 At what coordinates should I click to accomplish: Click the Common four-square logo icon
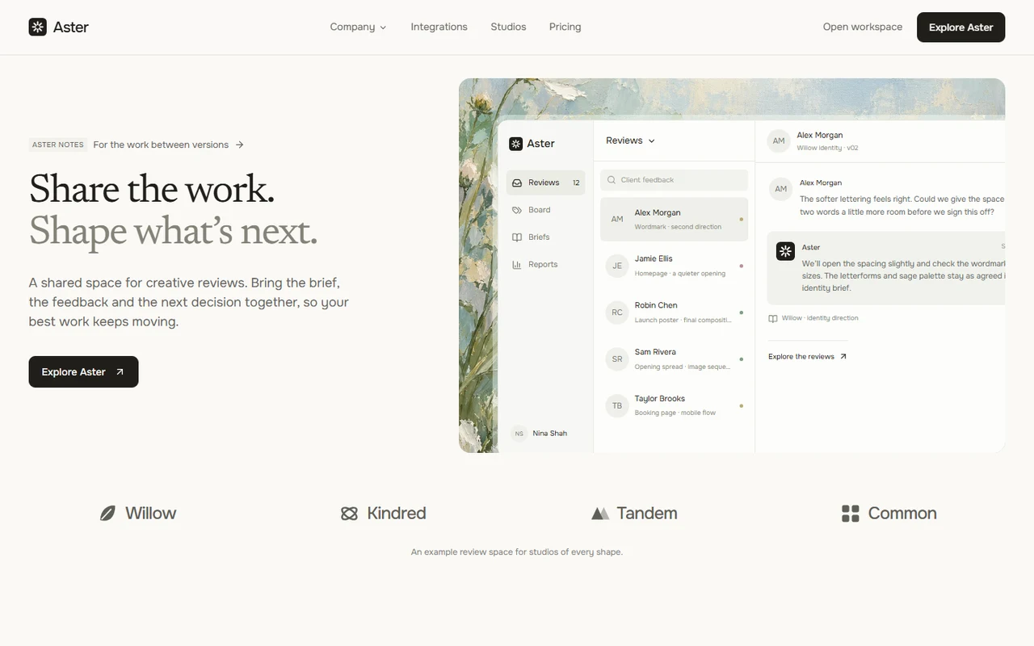[x=851, y=514]
